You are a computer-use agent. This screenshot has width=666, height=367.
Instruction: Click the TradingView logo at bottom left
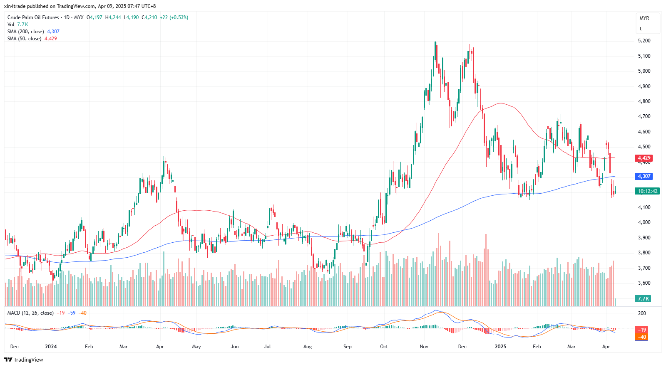point(24,360)
